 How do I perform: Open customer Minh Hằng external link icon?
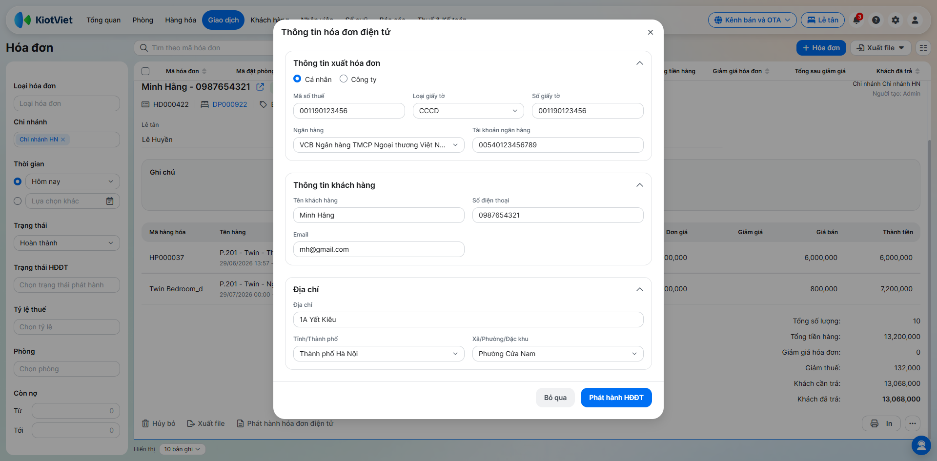(260, 87)
